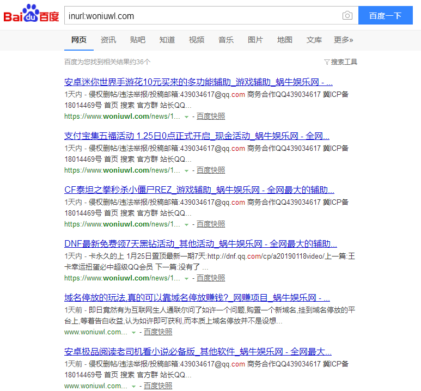Open 百度快照 for 域名停放 result
Screen dimensions: 421x391
tap(158, 332)
